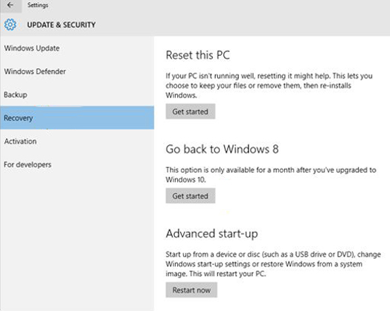
Task: Click the Reset this PC heading
Action: click(x=198, y=55)
